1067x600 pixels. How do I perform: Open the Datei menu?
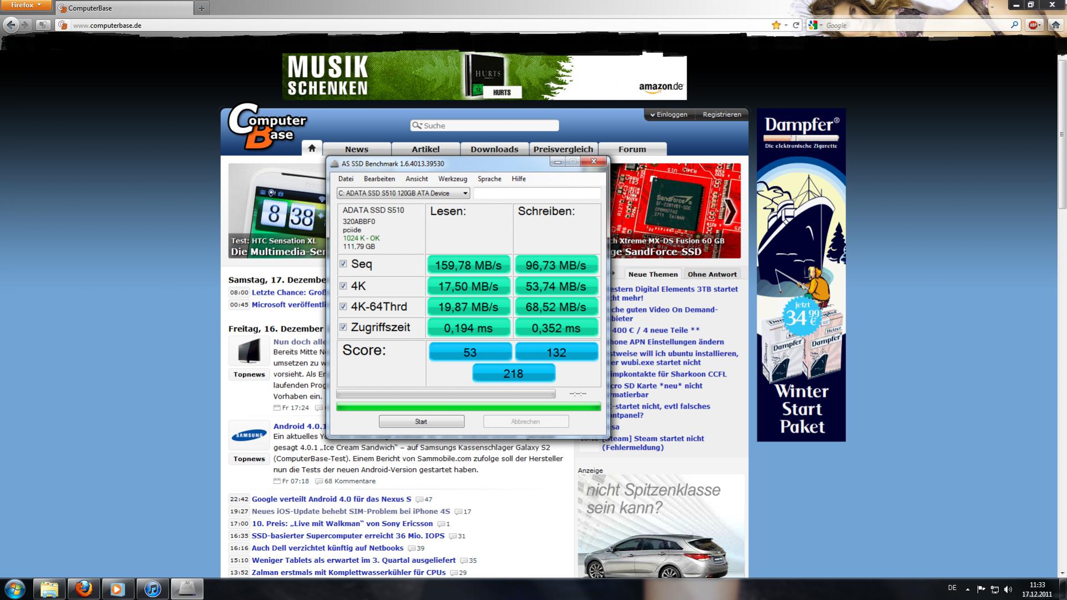point(346,179)
